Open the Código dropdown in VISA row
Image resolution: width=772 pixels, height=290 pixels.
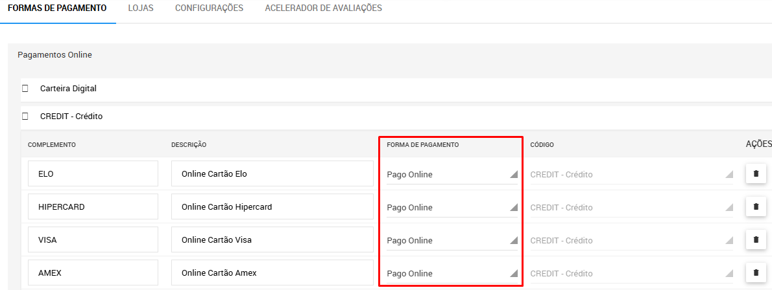(x=631, y=240)
